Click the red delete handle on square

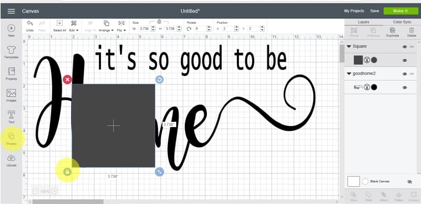click(67, 80)
